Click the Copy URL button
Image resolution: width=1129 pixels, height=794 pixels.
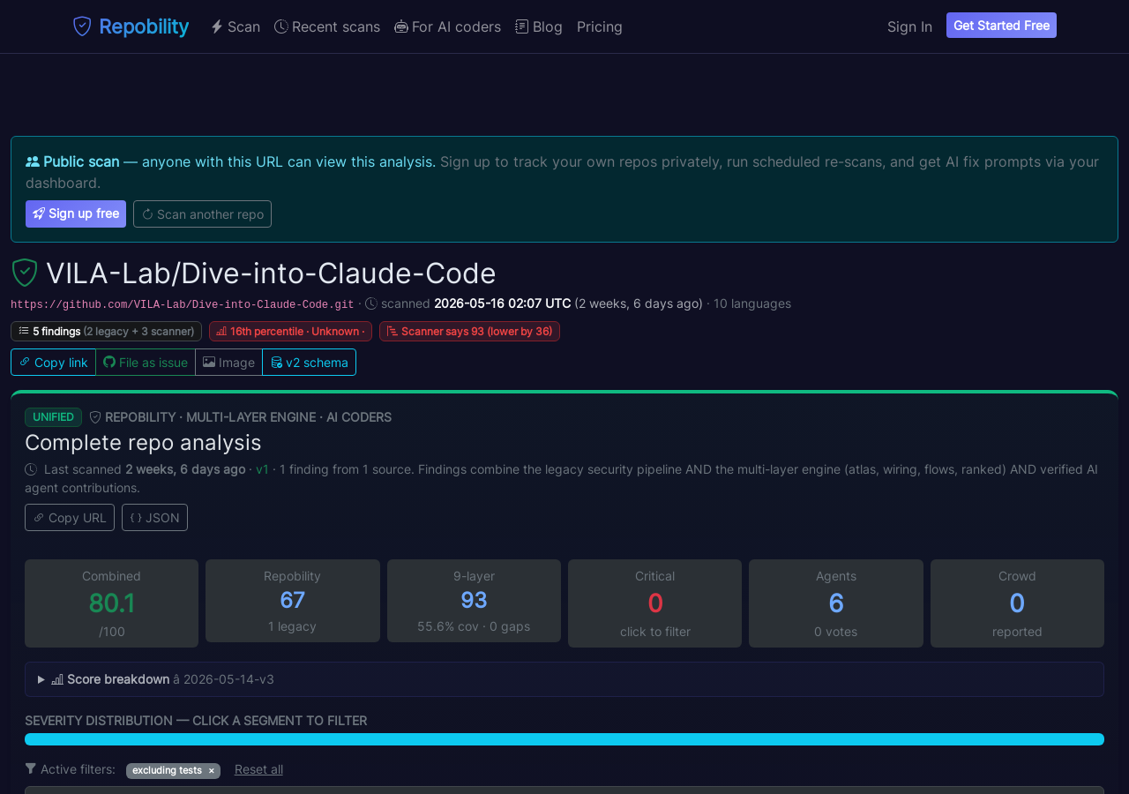click(70, 517)
